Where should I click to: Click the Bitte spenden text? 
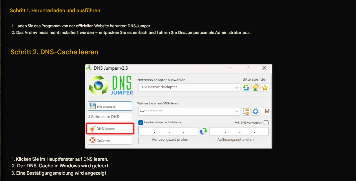pyautogui.click(x=255, y=79)
